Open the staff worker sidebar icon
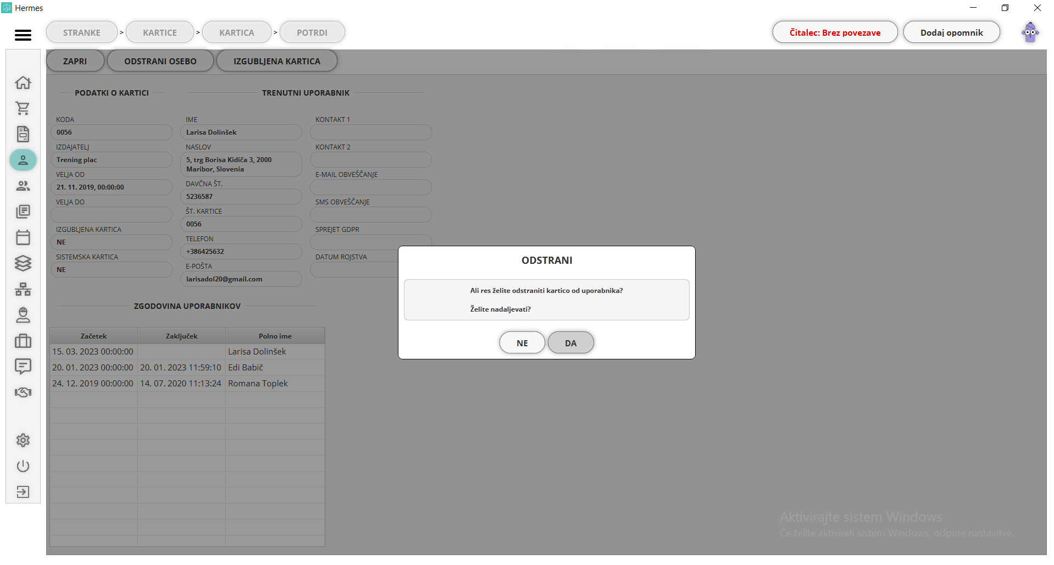 23,315
